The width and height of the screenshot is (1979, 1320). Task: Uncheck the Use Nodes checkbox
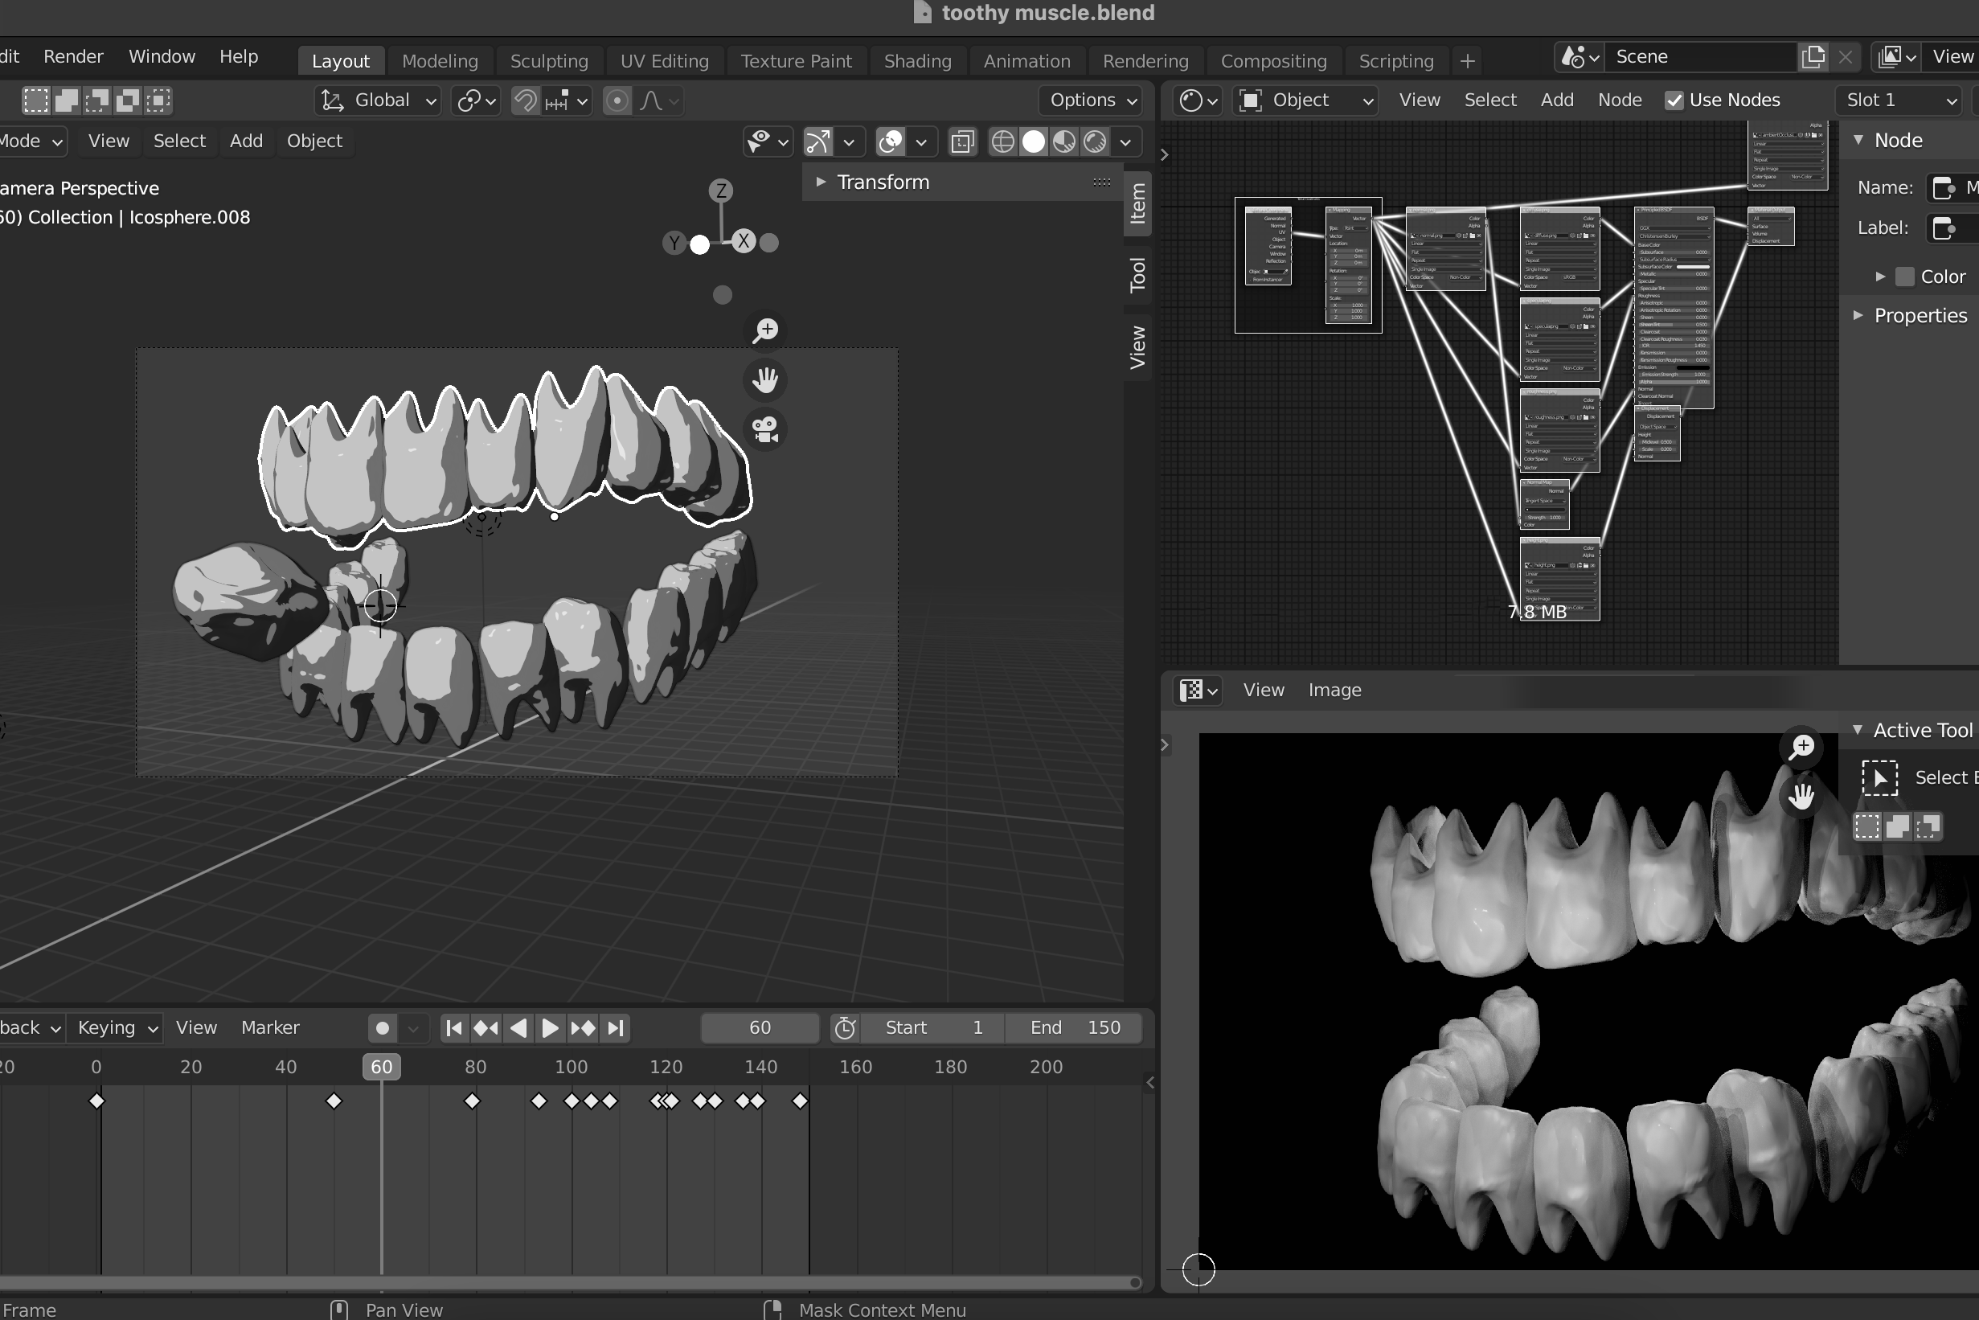coord(1674,100)
